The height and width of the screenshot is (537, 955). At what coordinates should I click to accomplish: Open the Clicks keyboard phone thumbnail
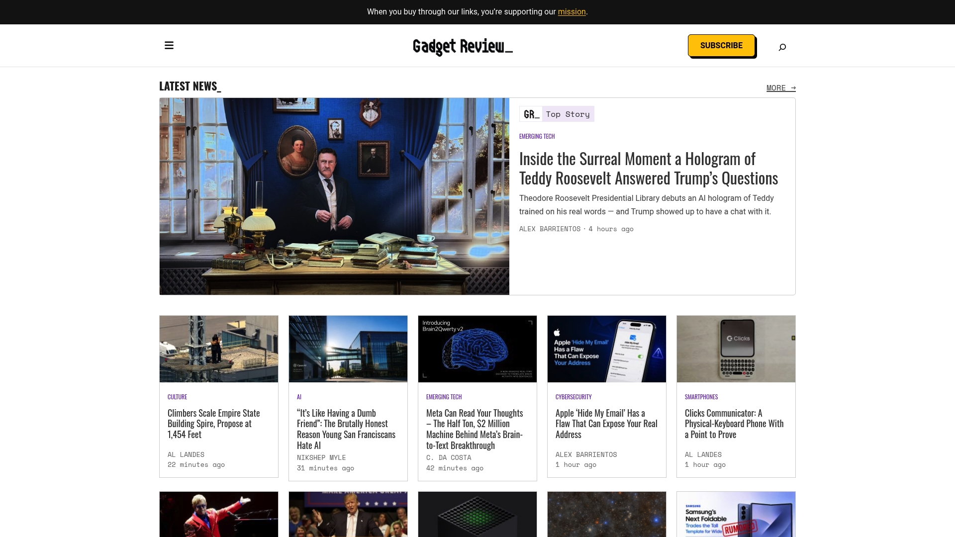click(736, 349)
